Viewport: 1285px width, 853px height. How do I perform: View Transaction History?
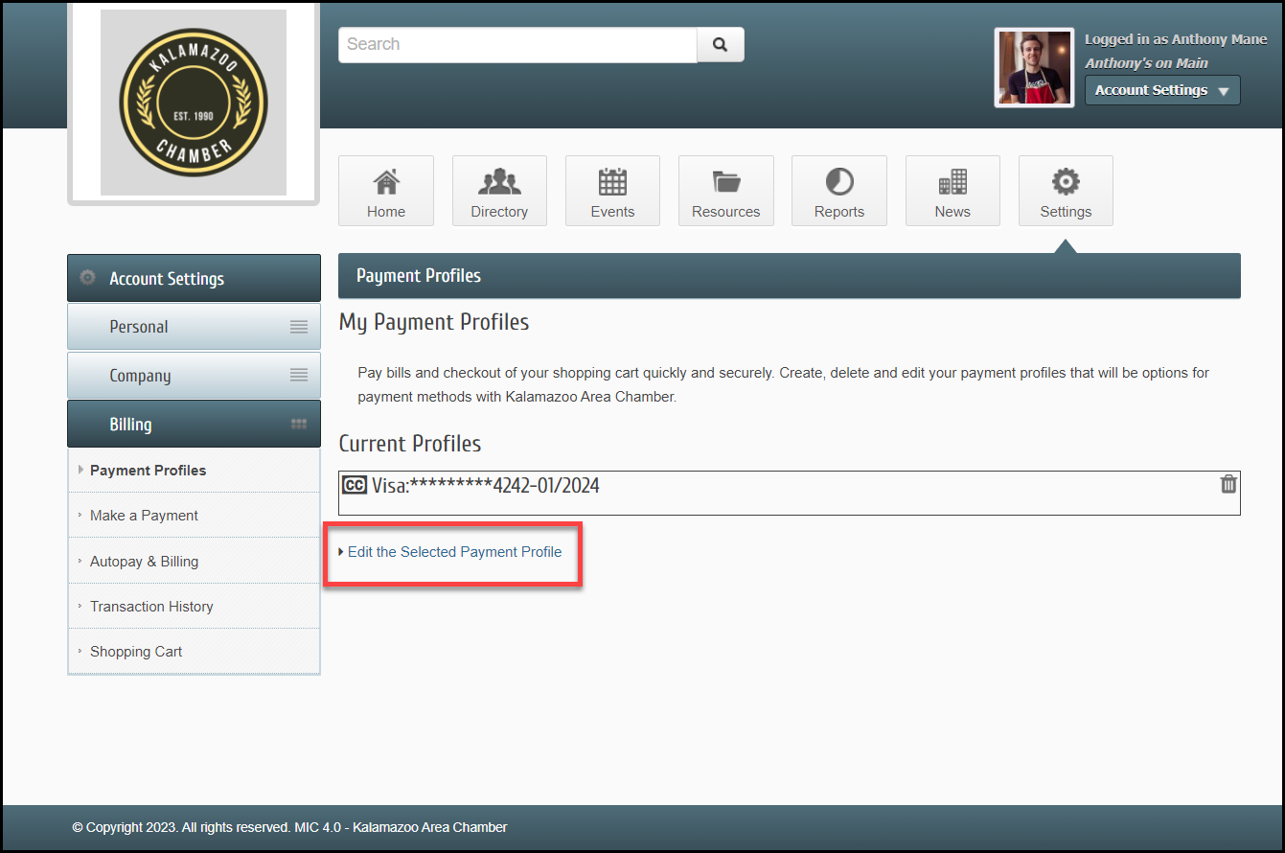pyautogui.click(x=151, y=607)
